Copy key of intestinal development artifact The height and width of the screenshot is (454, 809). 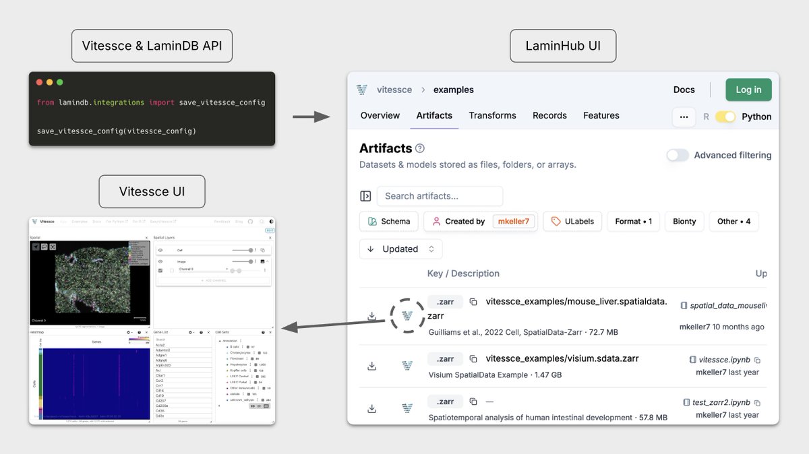coord(473,401)
